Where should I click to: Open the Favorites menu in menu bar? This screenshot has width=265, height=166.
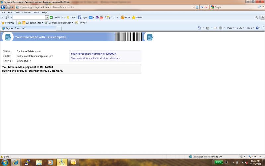click(26, 13)
